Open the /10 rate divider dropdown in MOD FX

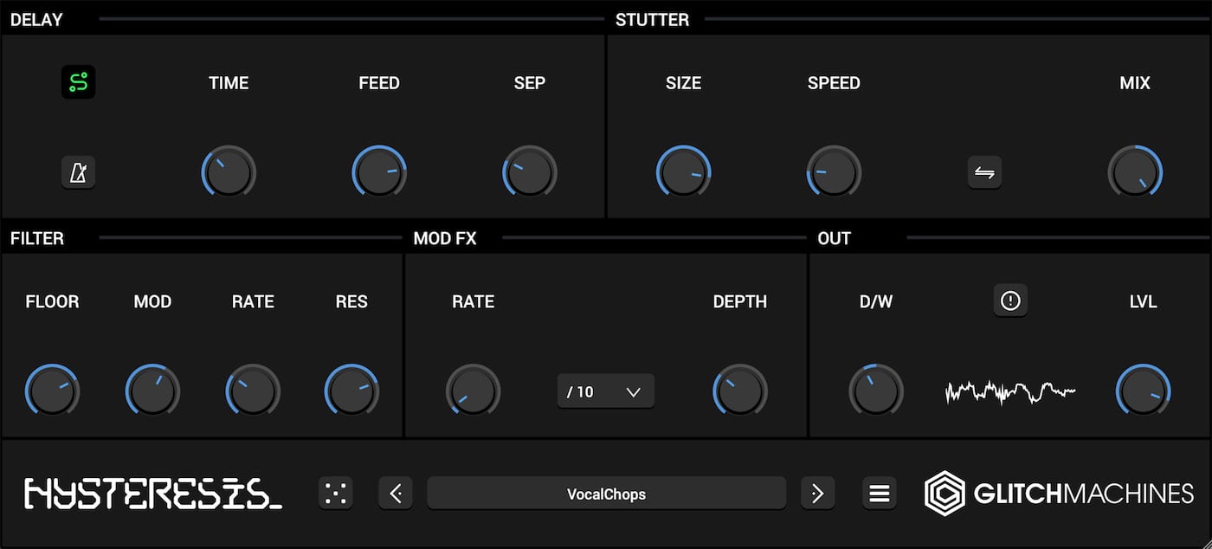(605, 391)
